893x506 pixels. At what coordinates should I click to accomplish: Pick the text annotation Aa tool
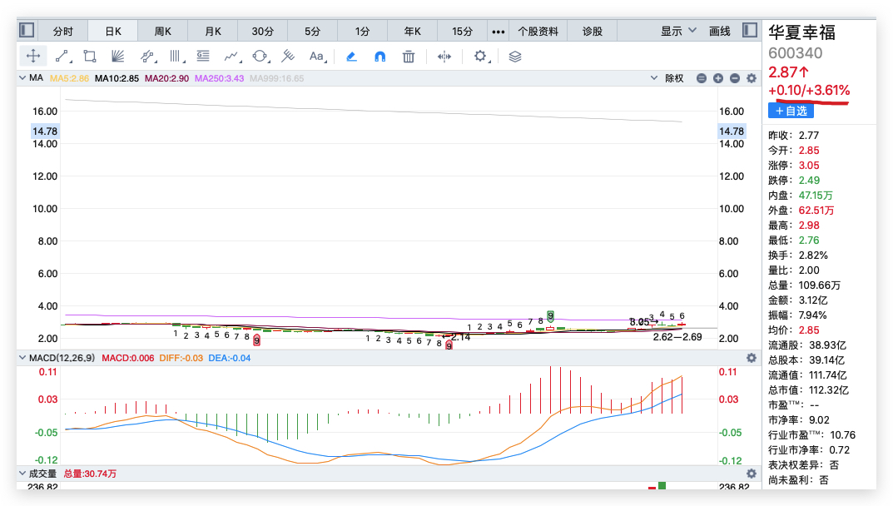click(316, 57)
